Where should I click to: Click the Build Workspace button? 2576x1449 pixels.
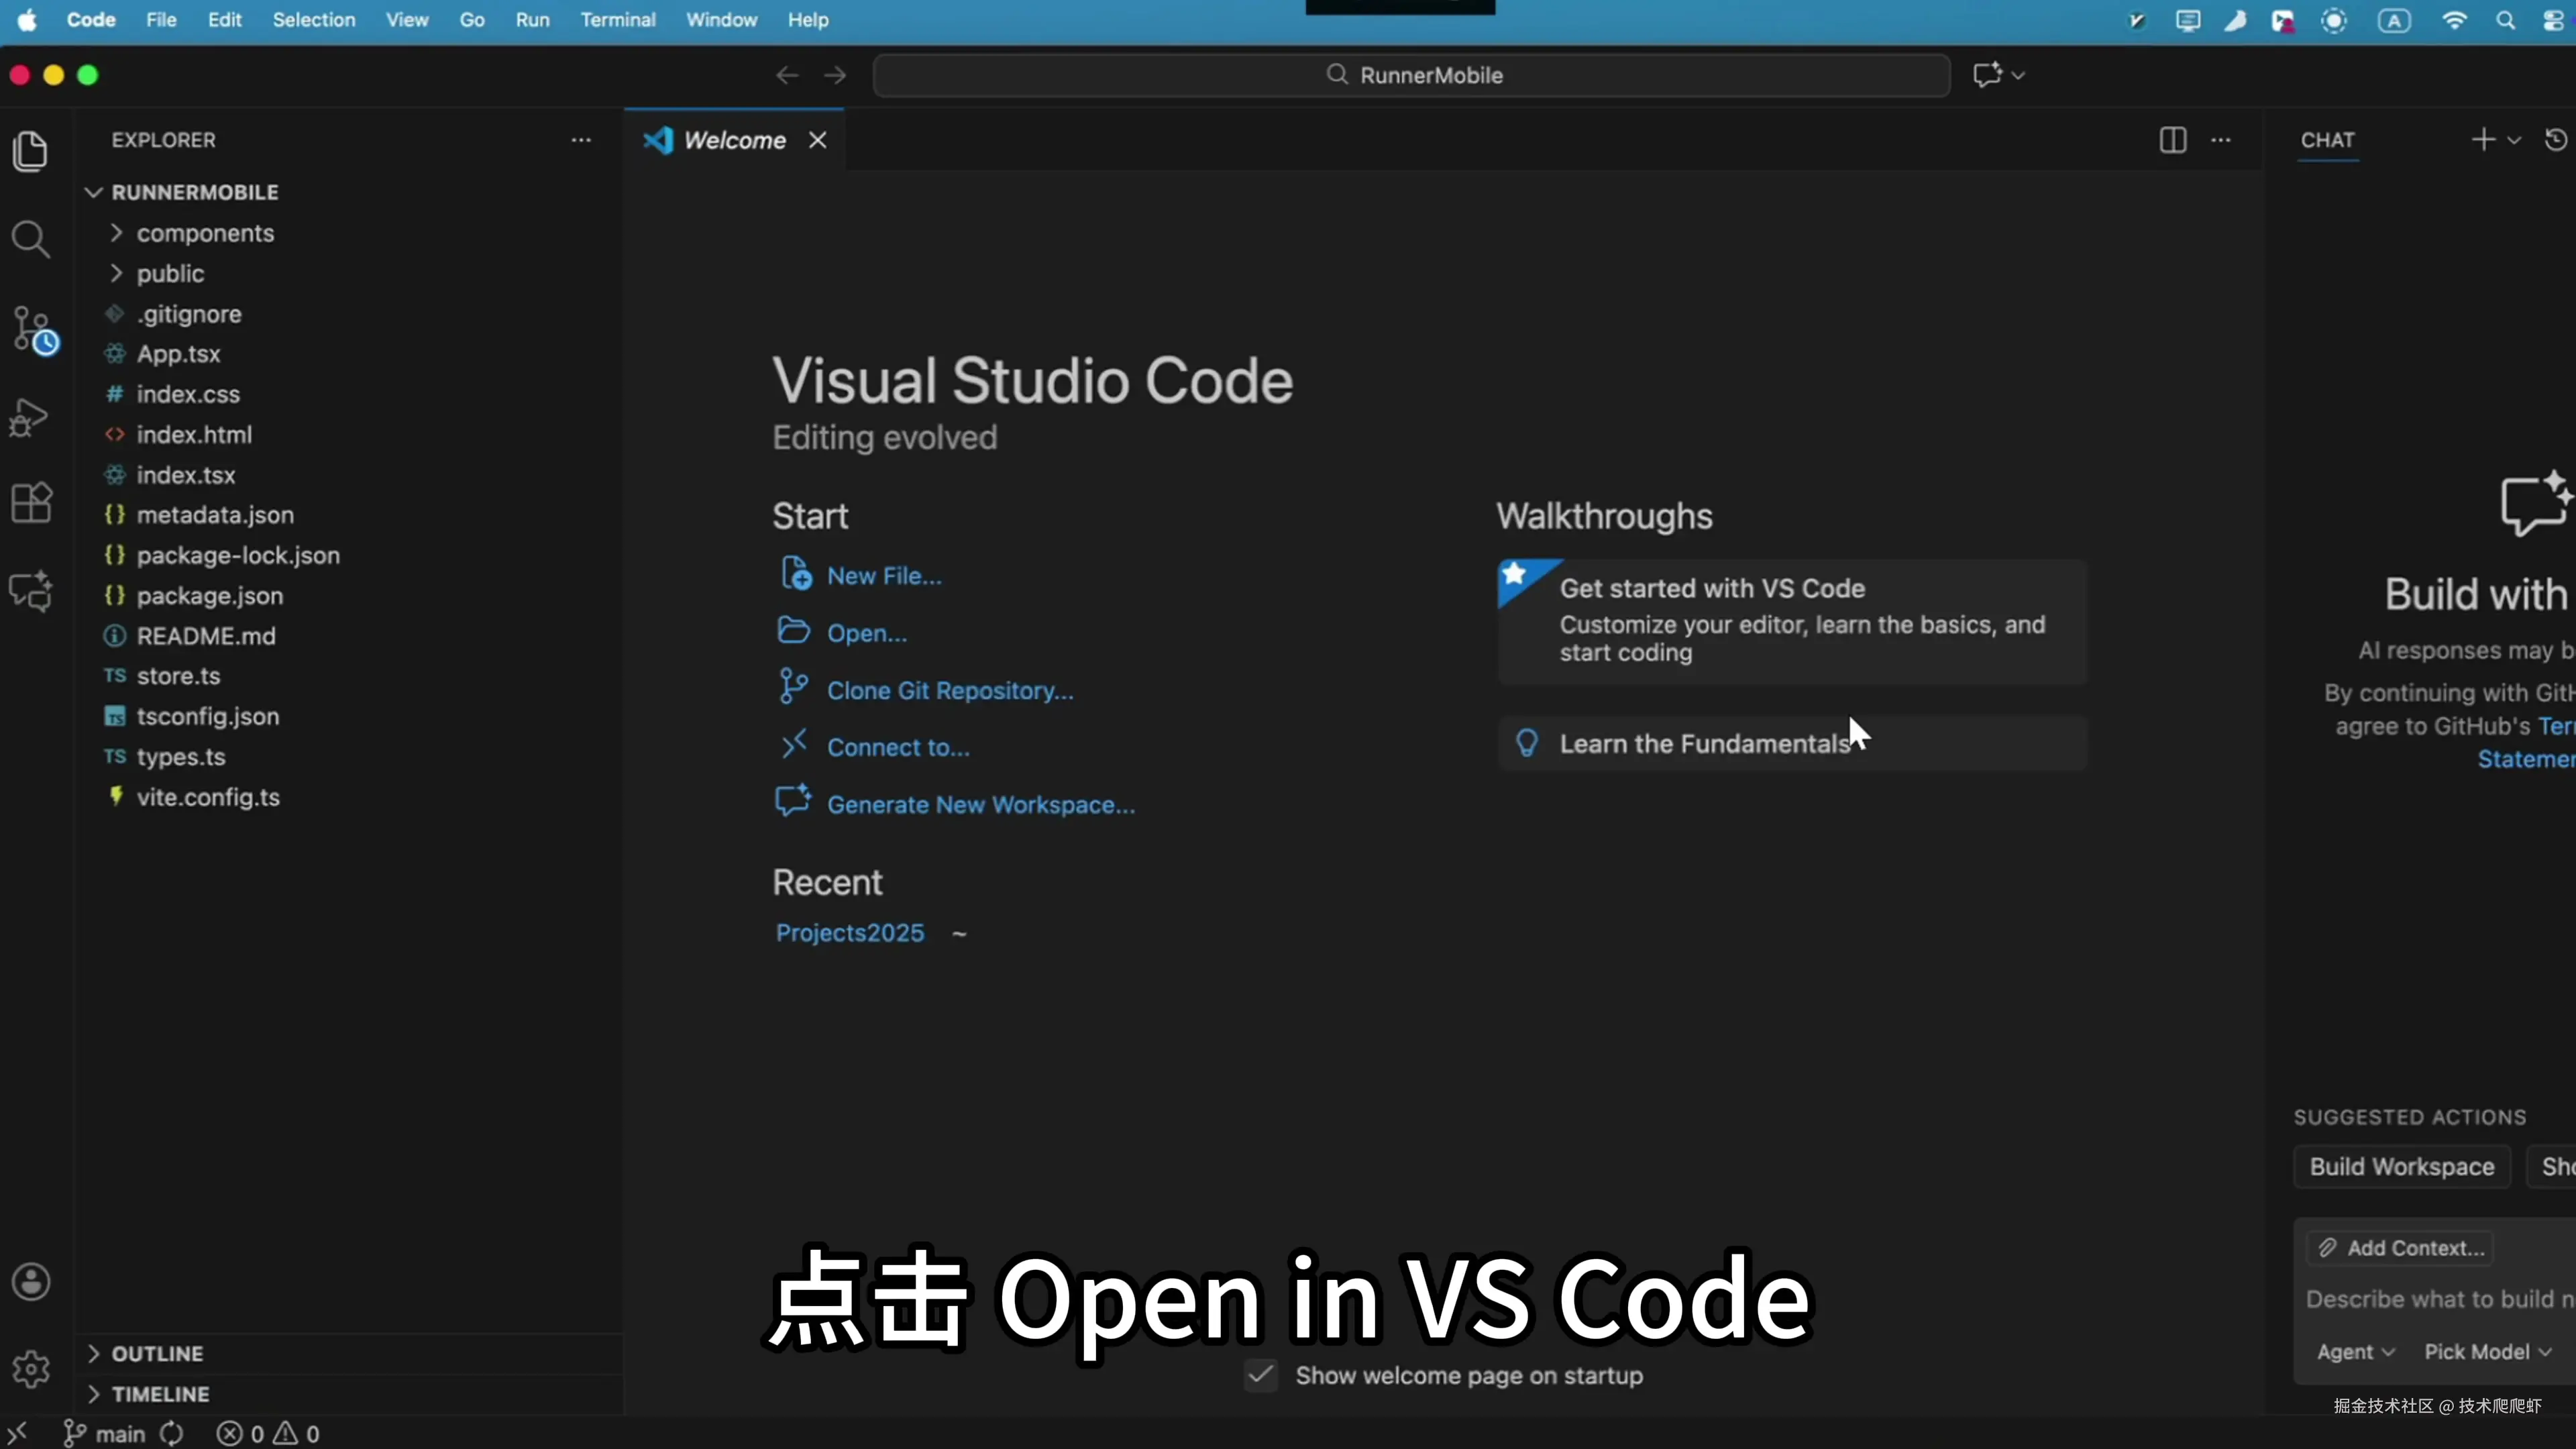2401,1167
